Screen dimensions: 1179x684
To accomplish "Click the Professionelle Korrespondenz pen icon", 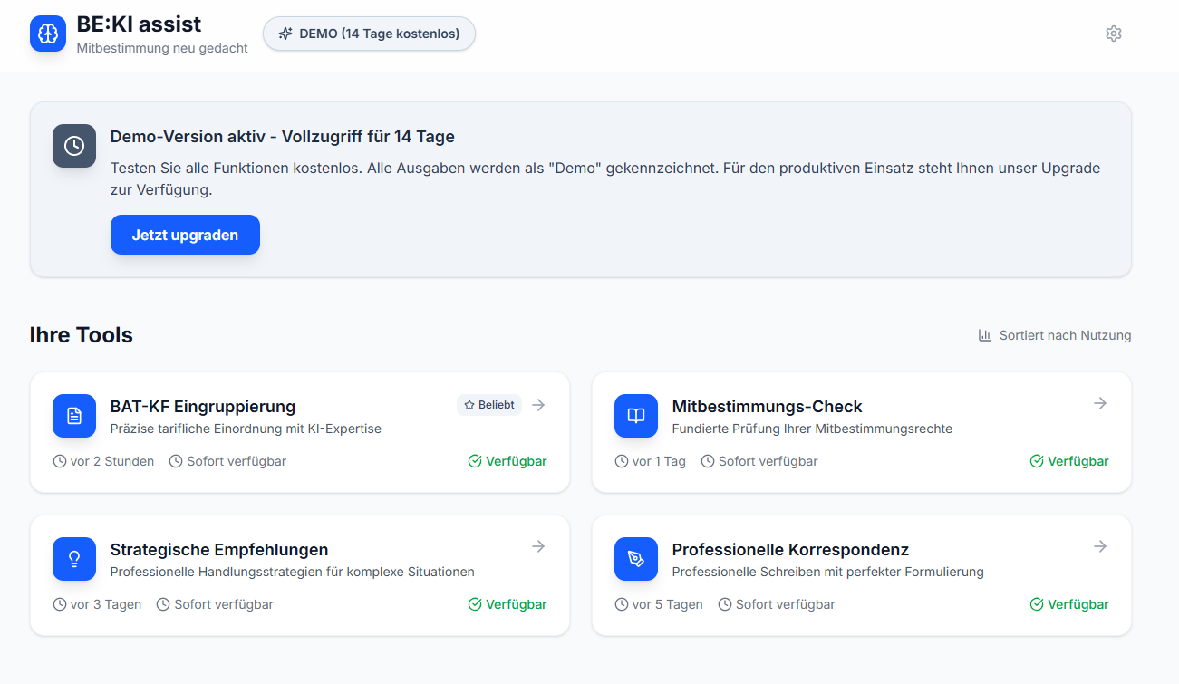I will (636, 559).
